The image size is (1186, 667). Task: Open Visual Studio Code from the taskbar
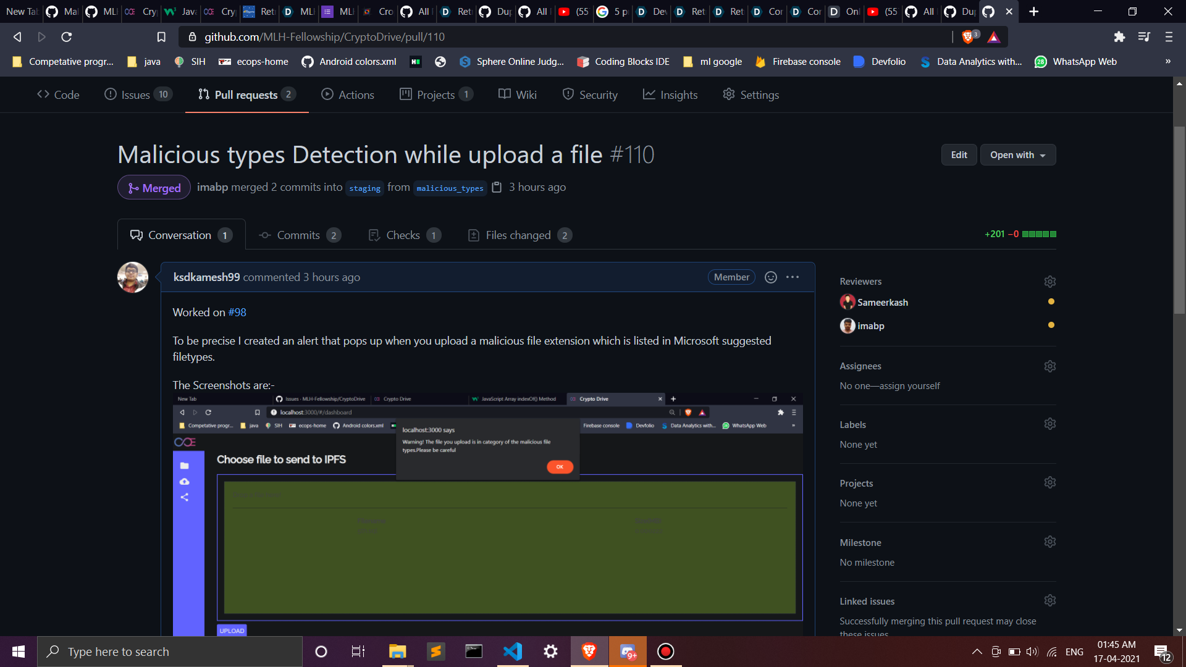point(512,652)
